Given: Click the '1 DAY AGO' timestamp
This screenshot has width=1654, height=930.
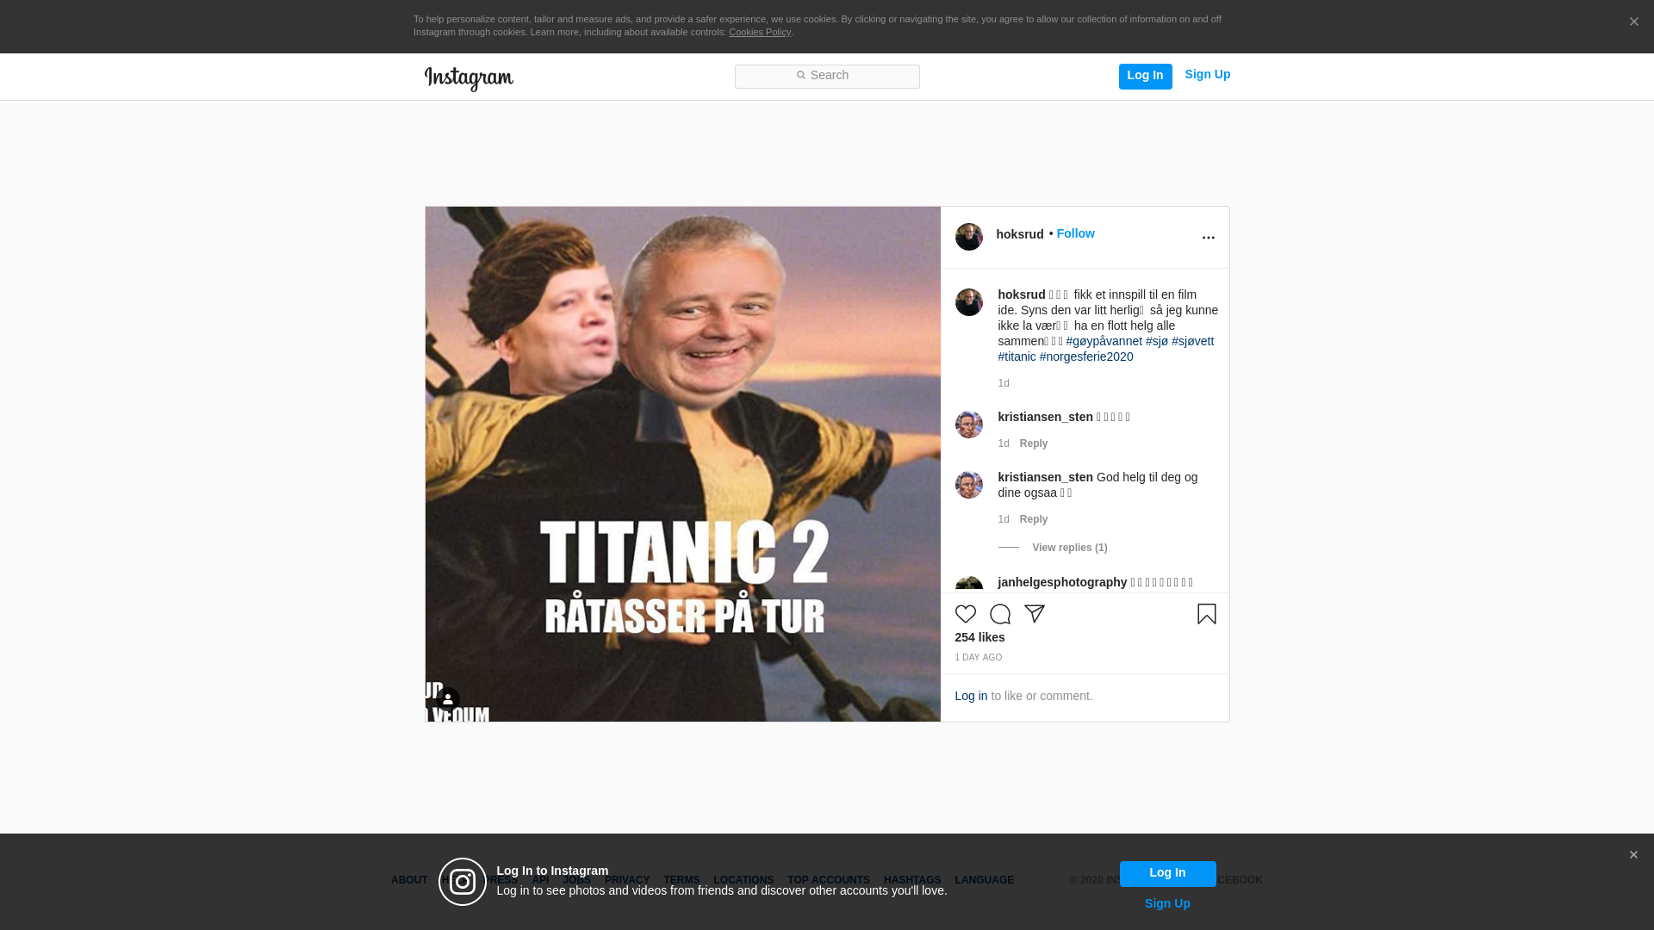Looking at the screenshot, I should (x=978, y=658).
